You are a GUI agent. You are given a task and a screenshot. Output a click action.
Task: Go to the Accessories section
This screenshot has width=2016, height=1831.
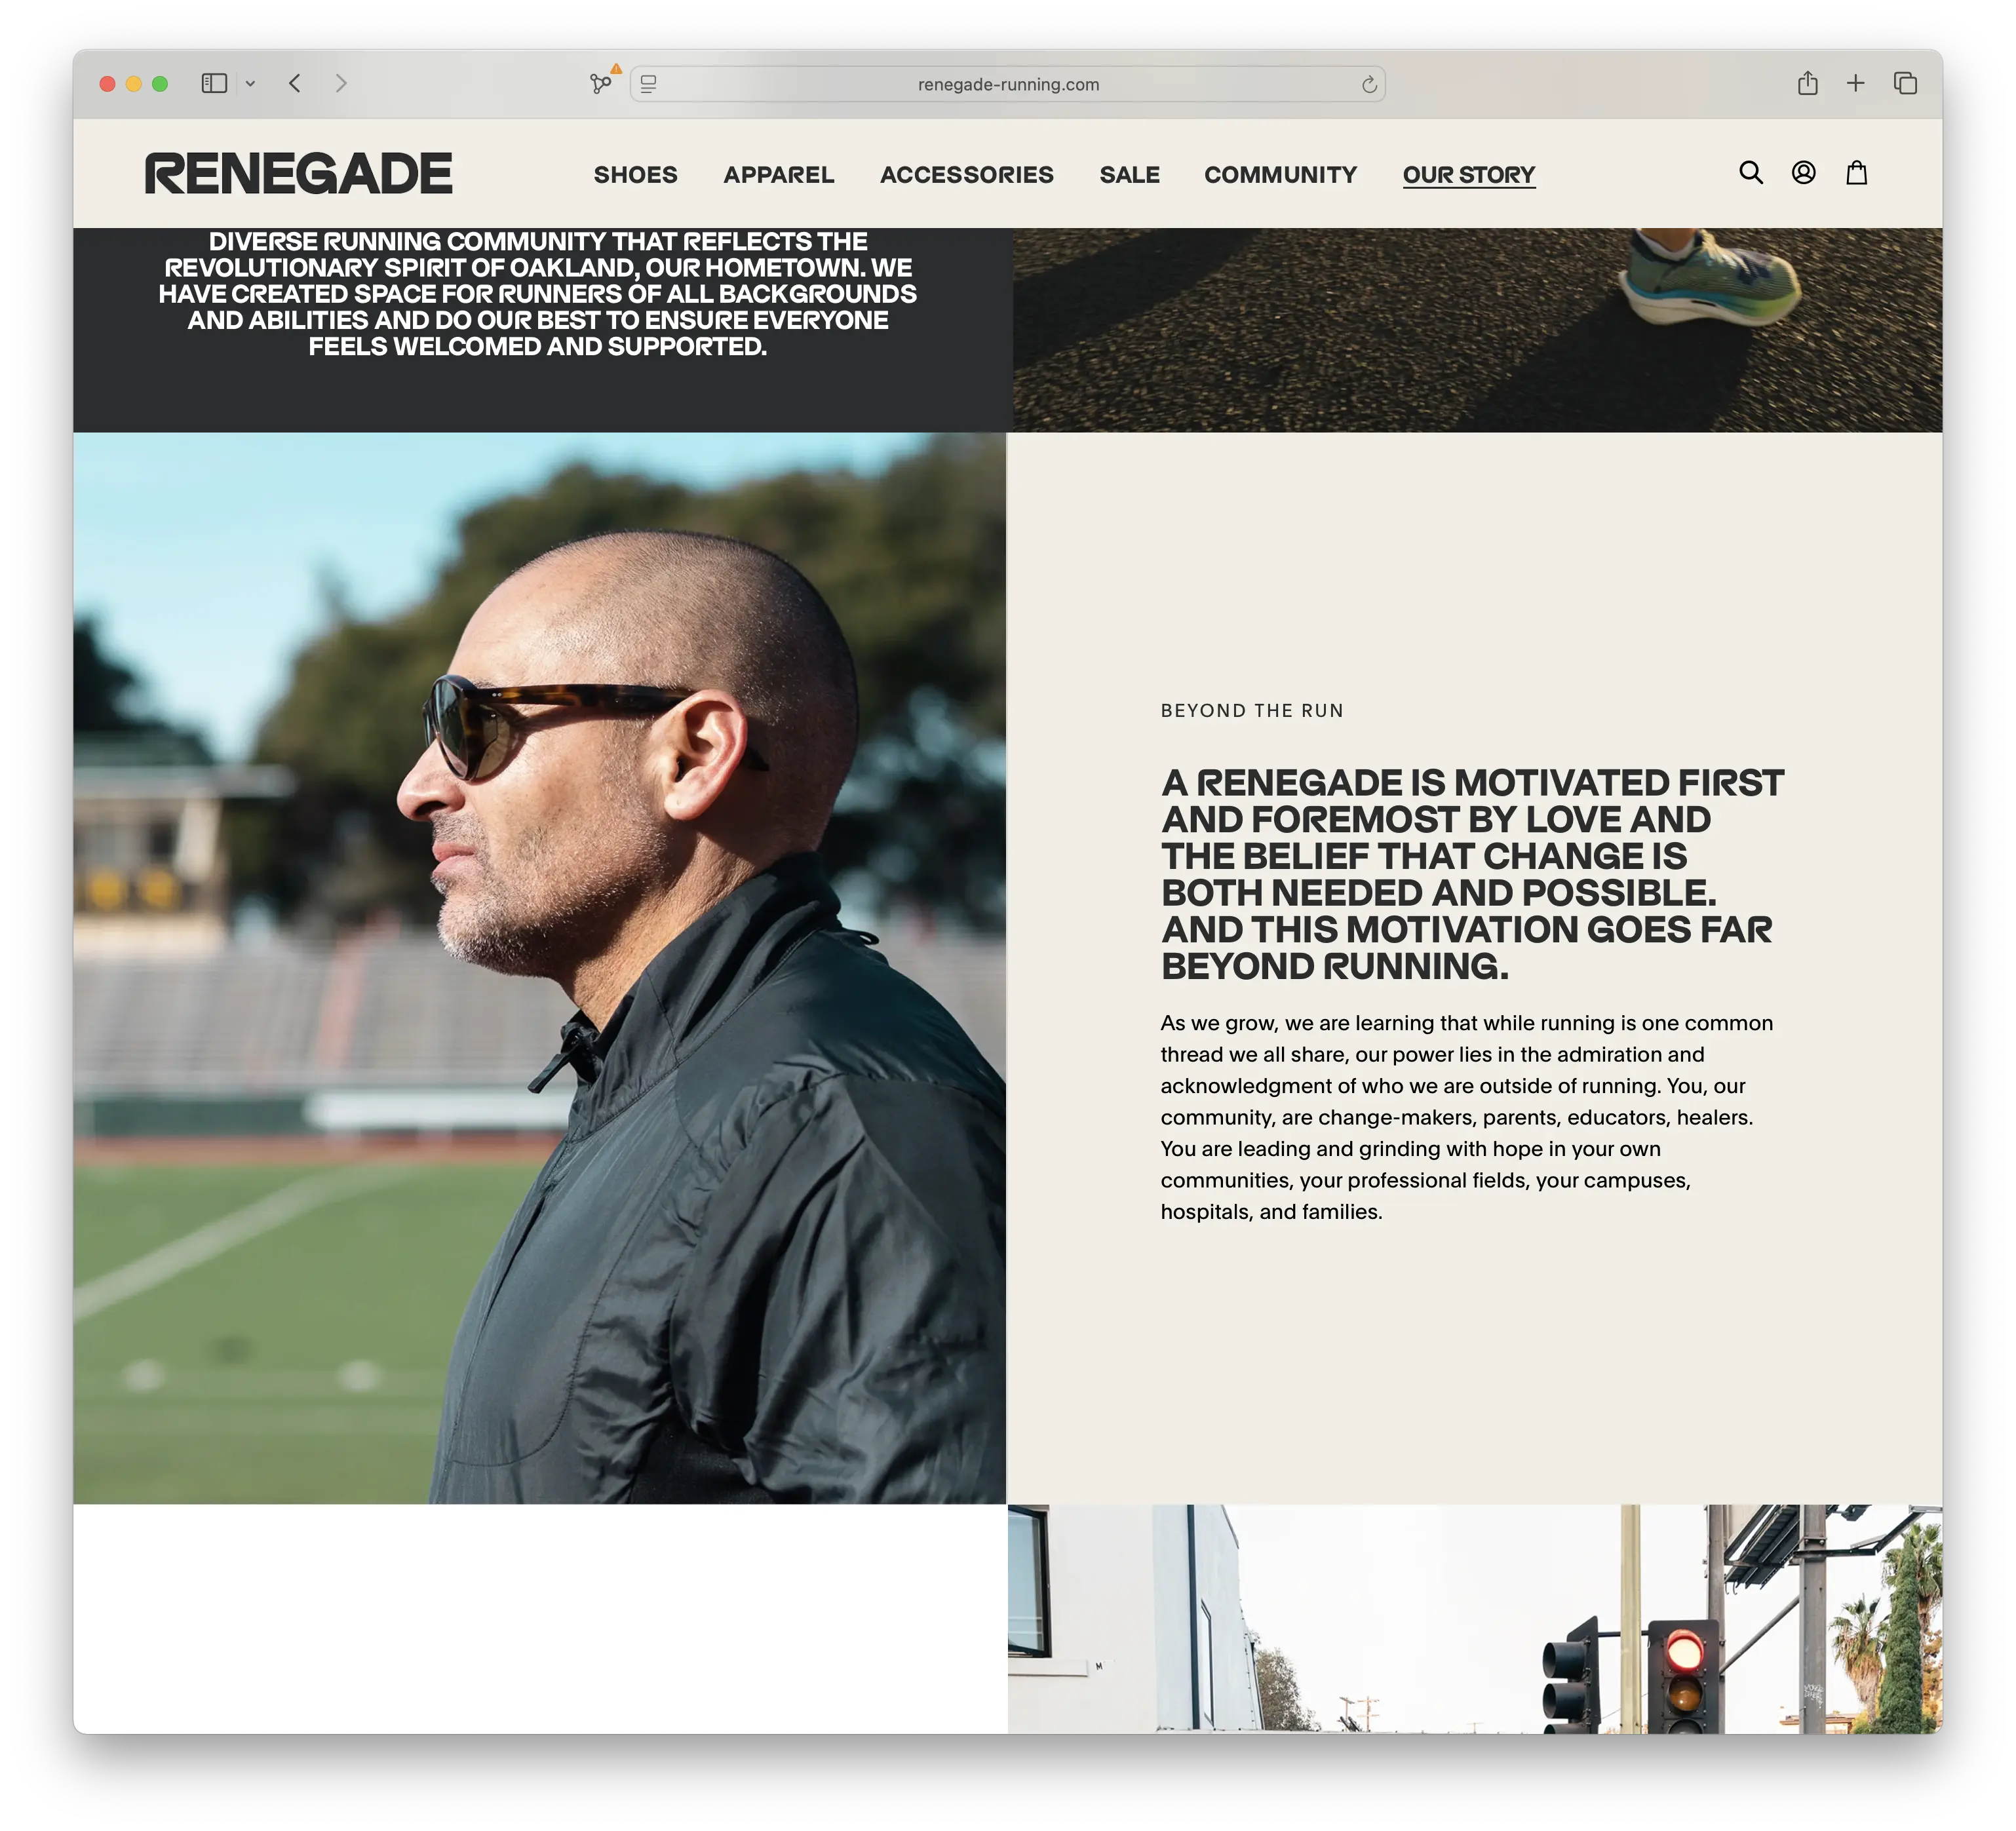pos(966,175)
